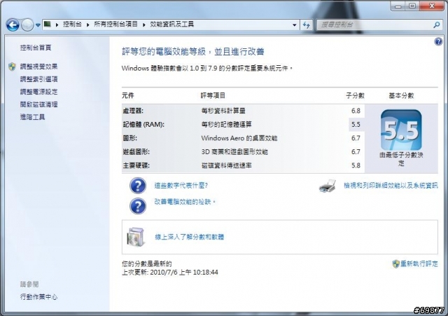Click the control panel icon in address bar

[x=48, y=25]
